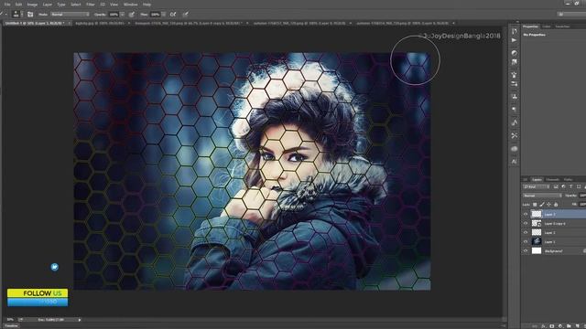
Task: Hide the woman photo layer eye icon
Action: click(526, 241)
